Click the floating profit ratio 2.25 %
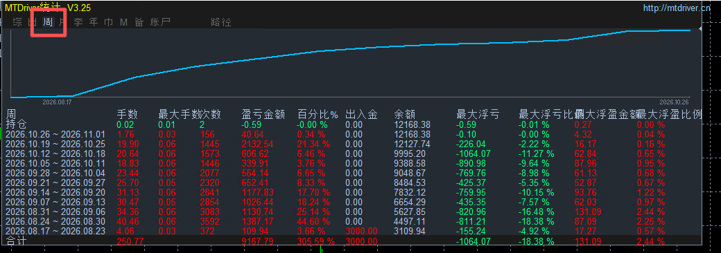Viewport: 721px width, 253px height. click(651, 222)
